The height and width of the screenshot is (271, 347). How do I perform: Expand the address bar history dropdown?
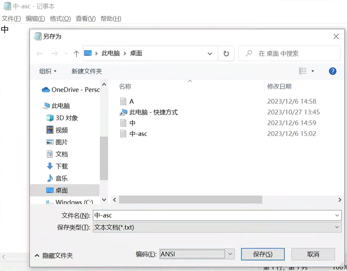coord(210,54)
